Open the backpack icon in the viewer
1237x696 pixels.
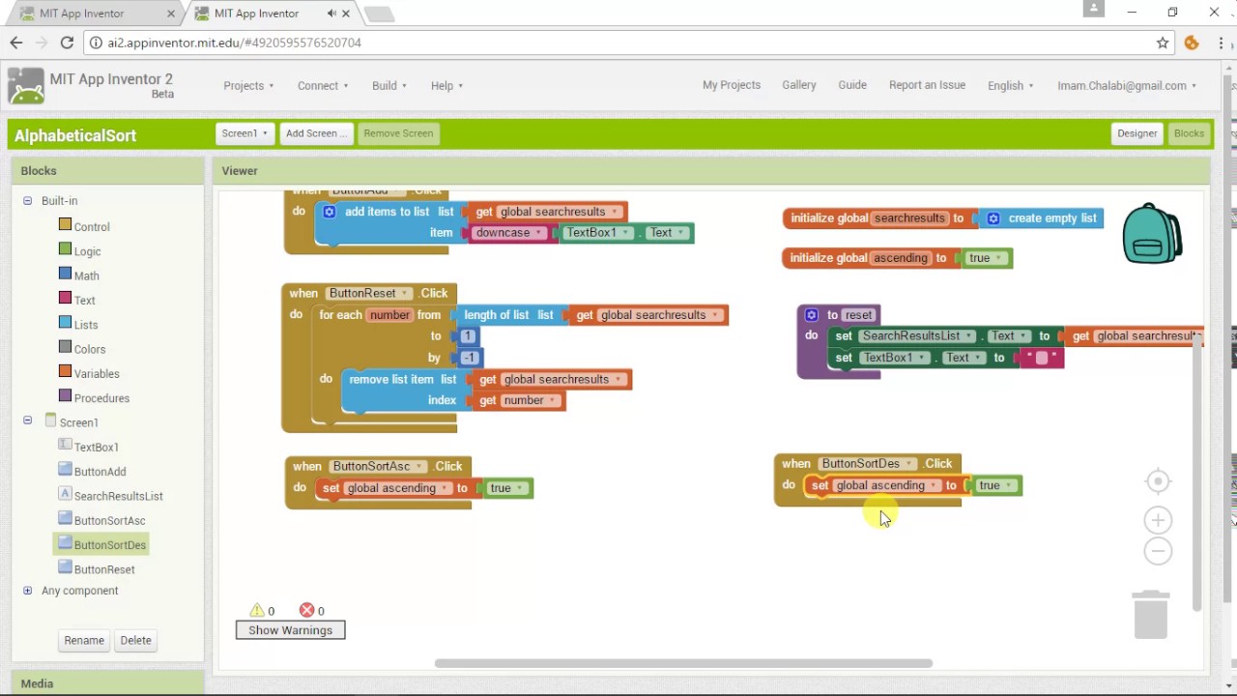(x=1152, y=233)
